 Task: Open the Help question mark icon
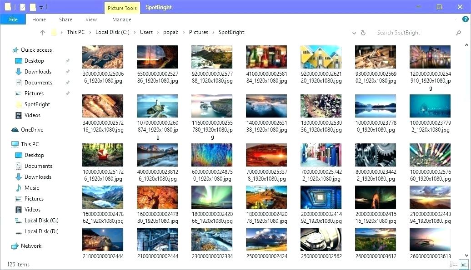coord(465,20)
